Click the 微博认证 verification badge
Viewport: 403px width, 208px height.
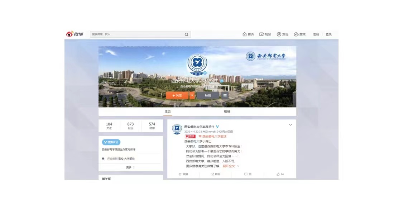click(111, 142)
